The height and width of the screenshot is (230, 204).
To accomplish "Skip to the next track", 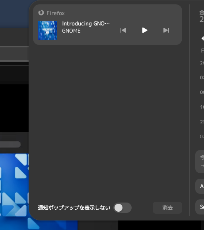I will click(x=166, y=30).
